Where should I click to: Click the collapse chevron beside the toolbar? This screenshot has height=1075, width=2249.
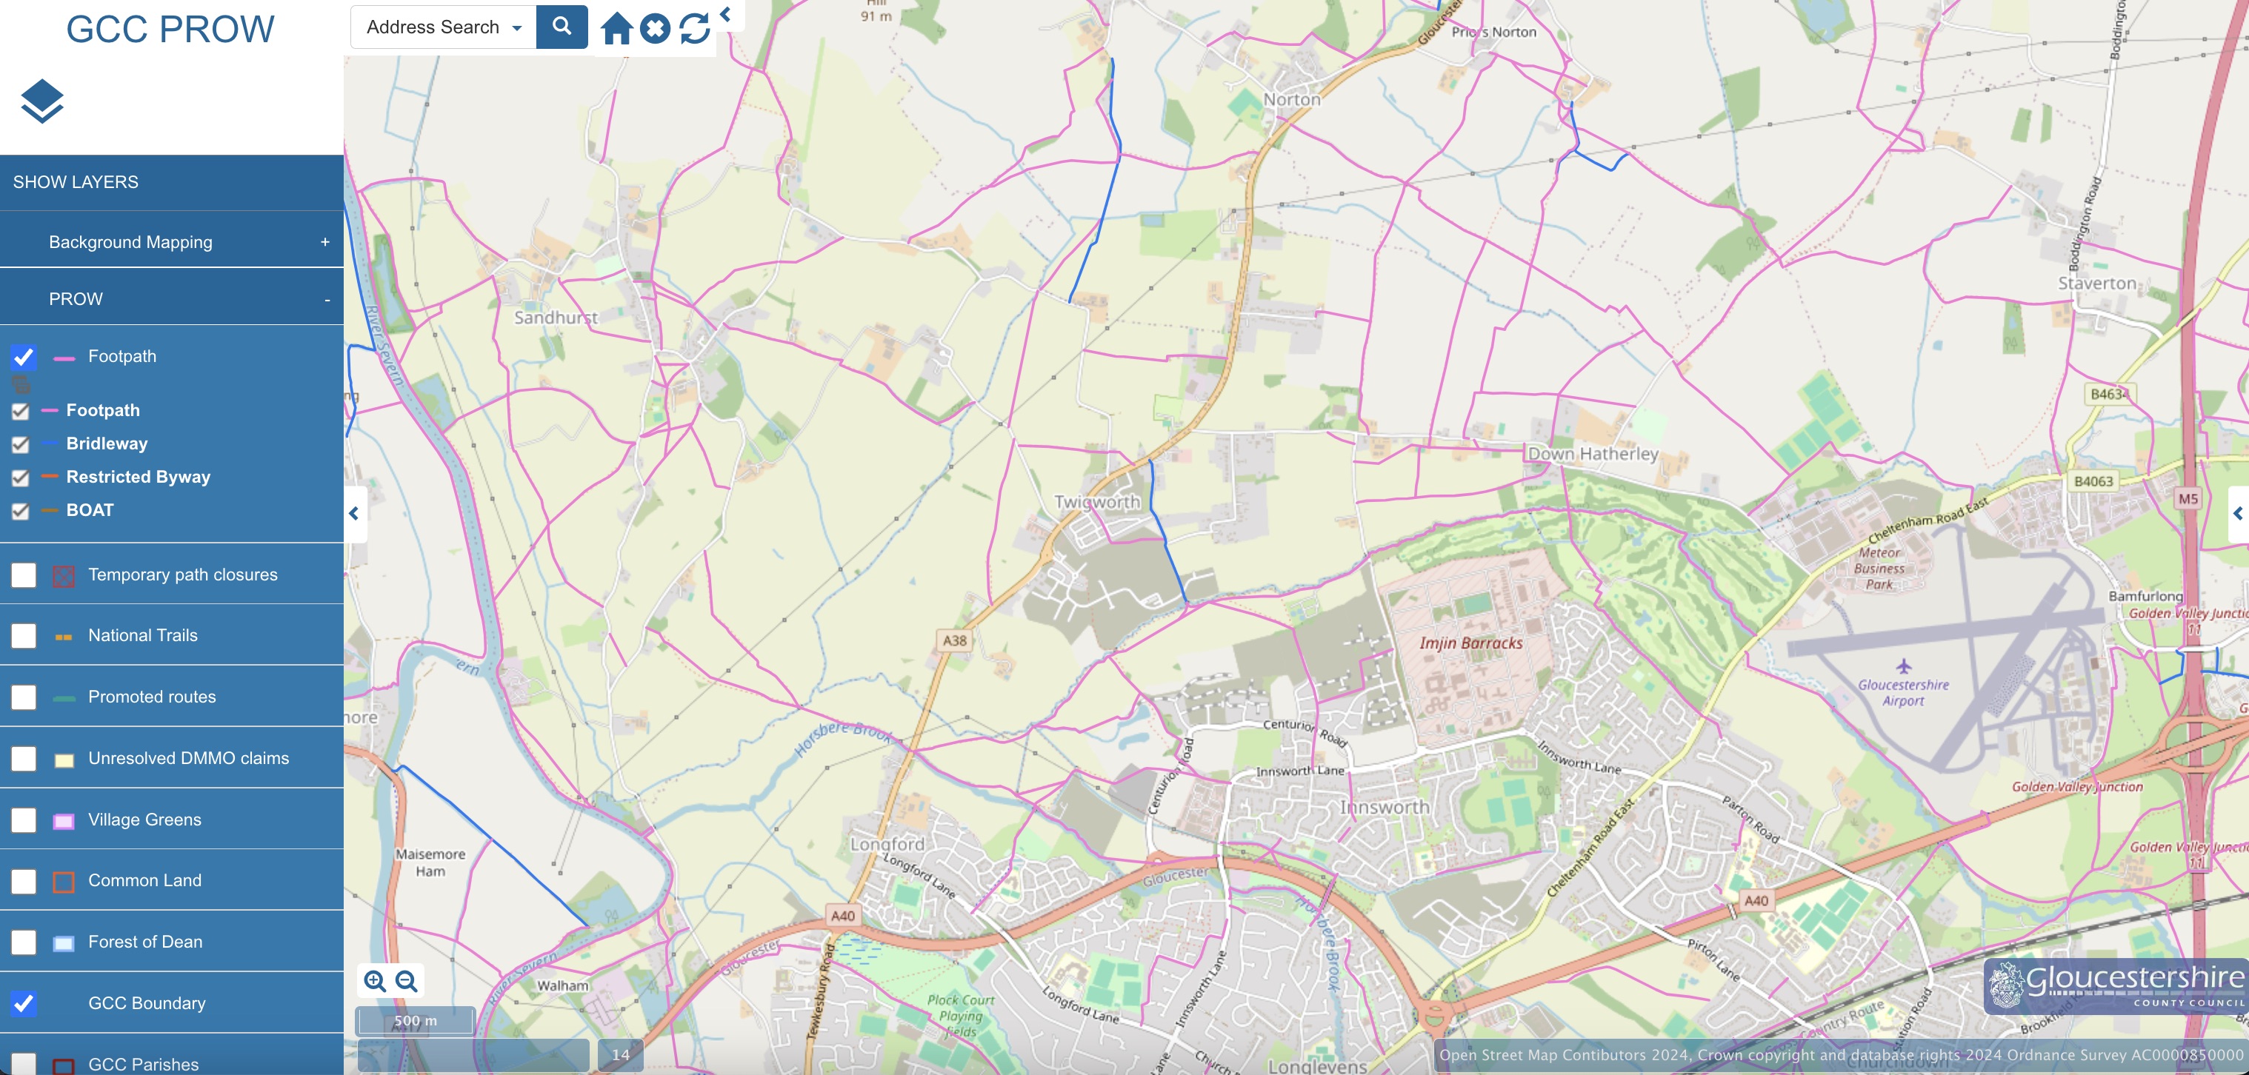[x=725, y=13]
